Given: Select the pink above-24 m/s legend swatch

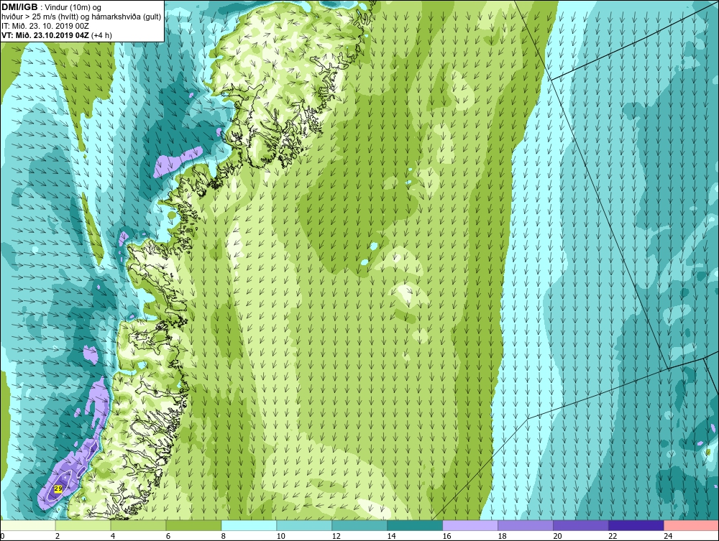Looking at the screenshot, I should pos(691,525).
